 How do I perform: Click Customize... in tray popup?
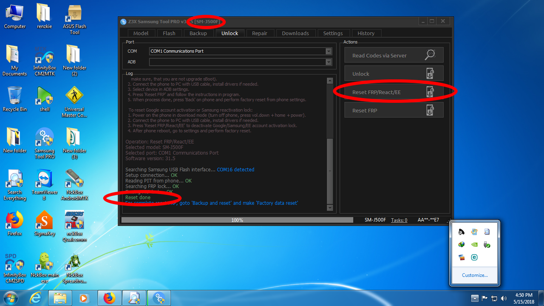[x=475, y=275]
